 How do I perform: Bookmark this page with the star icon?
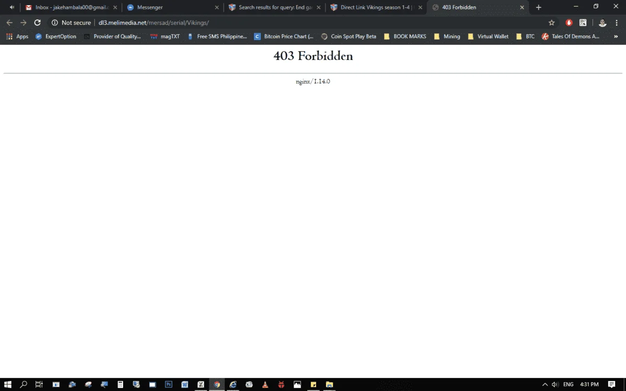pyautogui.click(x=551, y=22)
